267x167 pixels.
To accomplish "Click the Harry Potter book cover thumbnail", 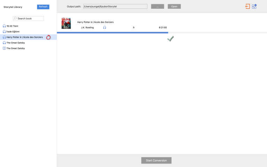I will point(66,23).
